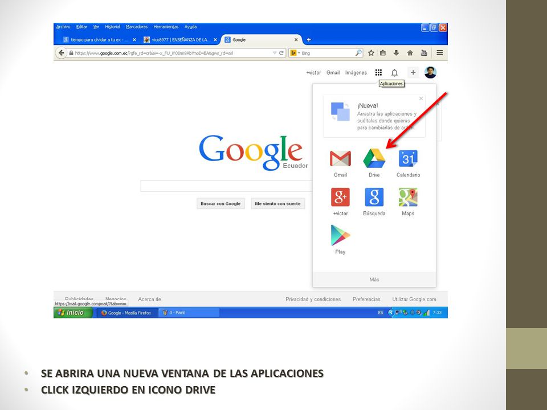Go to Firefox home page icon
Screen dimensions: 547x410
pyautogui.click(x=410, y=53)
